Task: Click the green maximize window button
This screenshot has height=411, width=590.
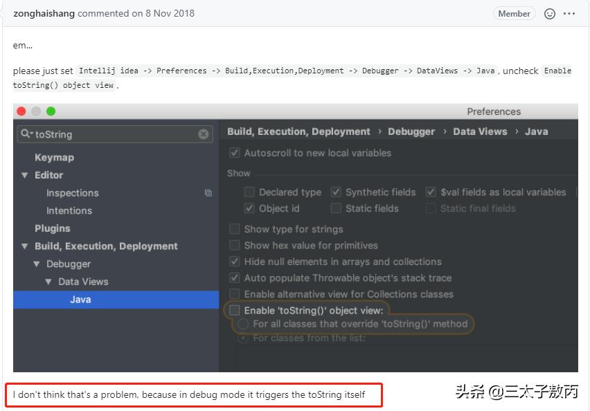Action: 51,111
